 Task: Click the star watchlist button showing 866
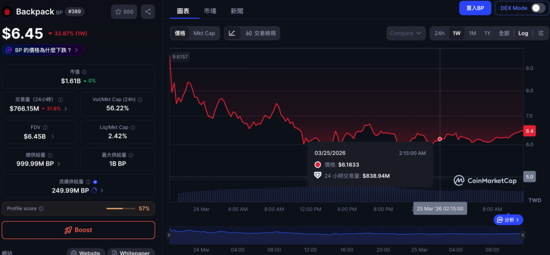tap(124, 11)
